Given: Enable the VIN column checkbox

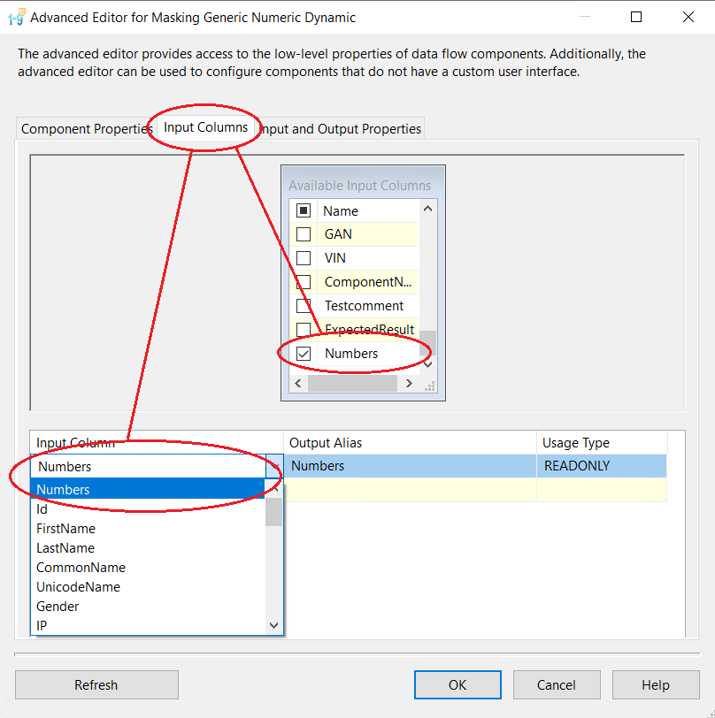Looking at the screenshot, I should (304, 258).
